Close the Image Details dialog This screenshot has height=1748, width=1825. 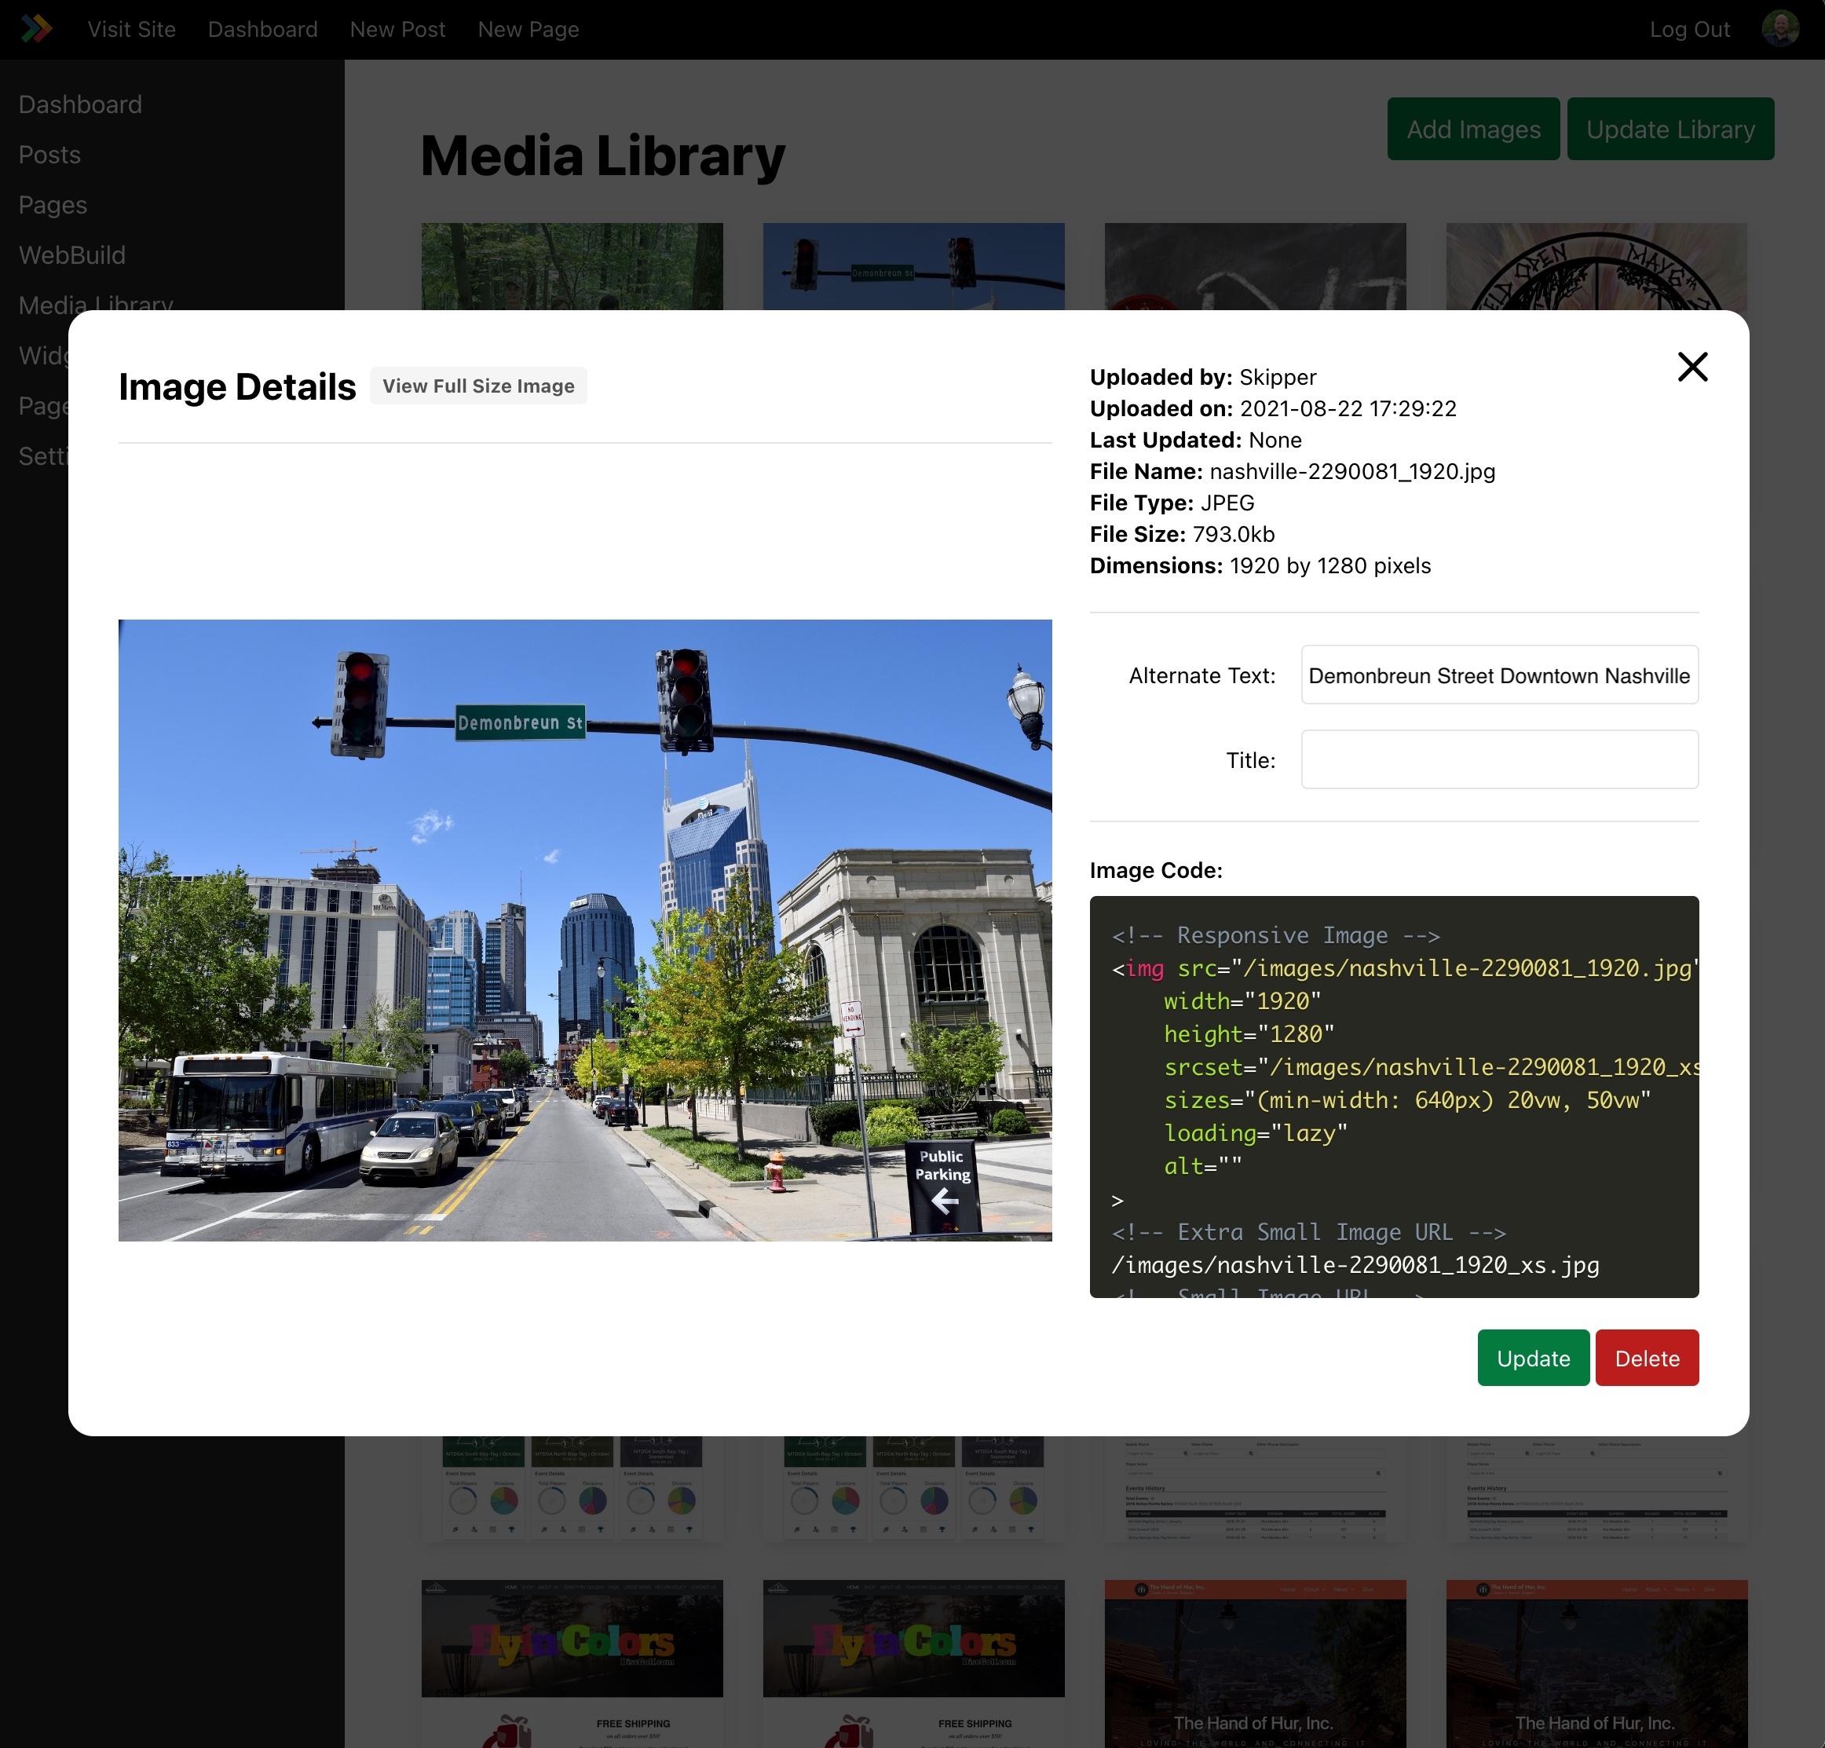tap(1692, 367)
